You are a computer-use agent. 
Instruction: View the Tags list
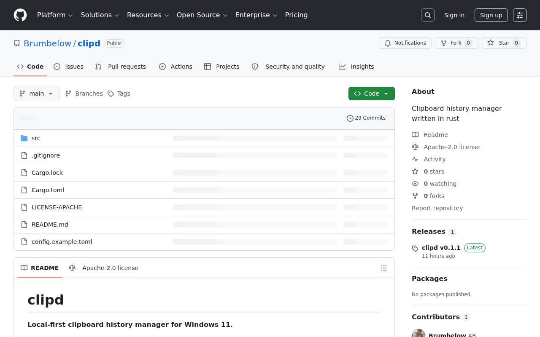pos(119,94)
